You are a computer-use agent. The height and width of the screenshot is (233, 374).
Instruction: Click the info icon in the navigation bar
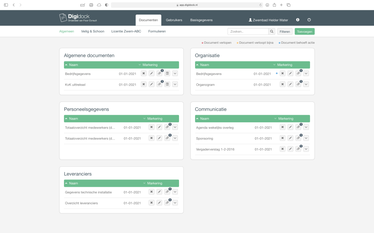click(297, 20)
